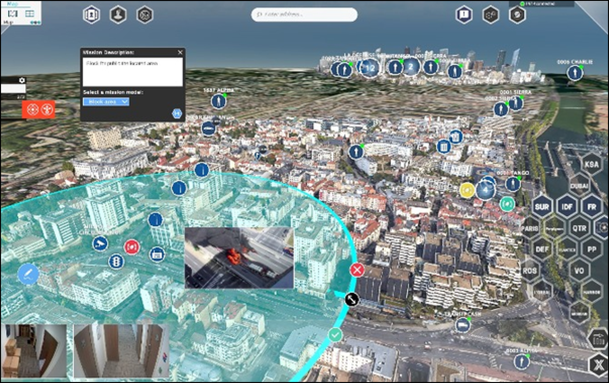Expand the cluster bubble labeled 12

369,68
